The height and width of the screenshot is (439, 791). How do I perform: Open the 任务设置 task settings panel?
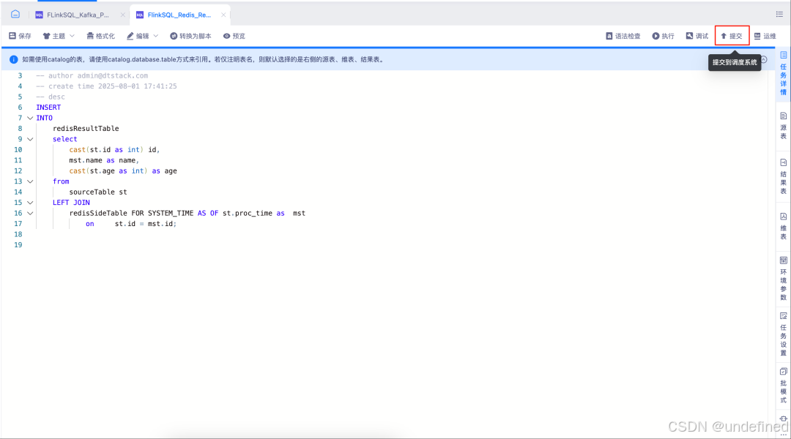pyautogui.click(x=783, y=334)
